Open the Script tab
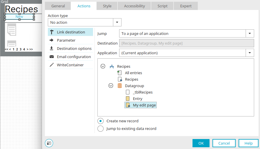The image size is (260, 149). 163,6
